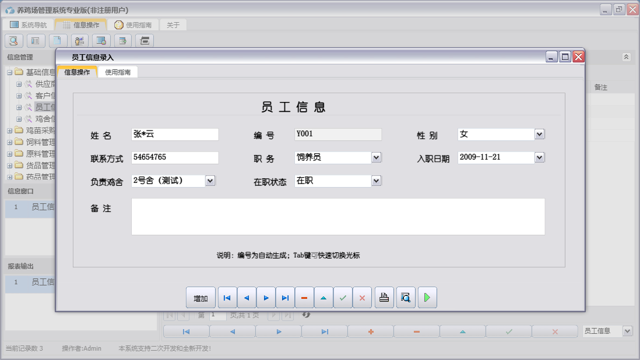
Task: Open the 负责鸡舍 dropdown list
Action: click(210, 181)
